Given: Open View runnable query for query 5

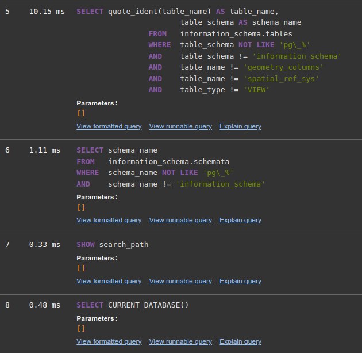Looking at the screenshot, I should [x=180, y=126].
